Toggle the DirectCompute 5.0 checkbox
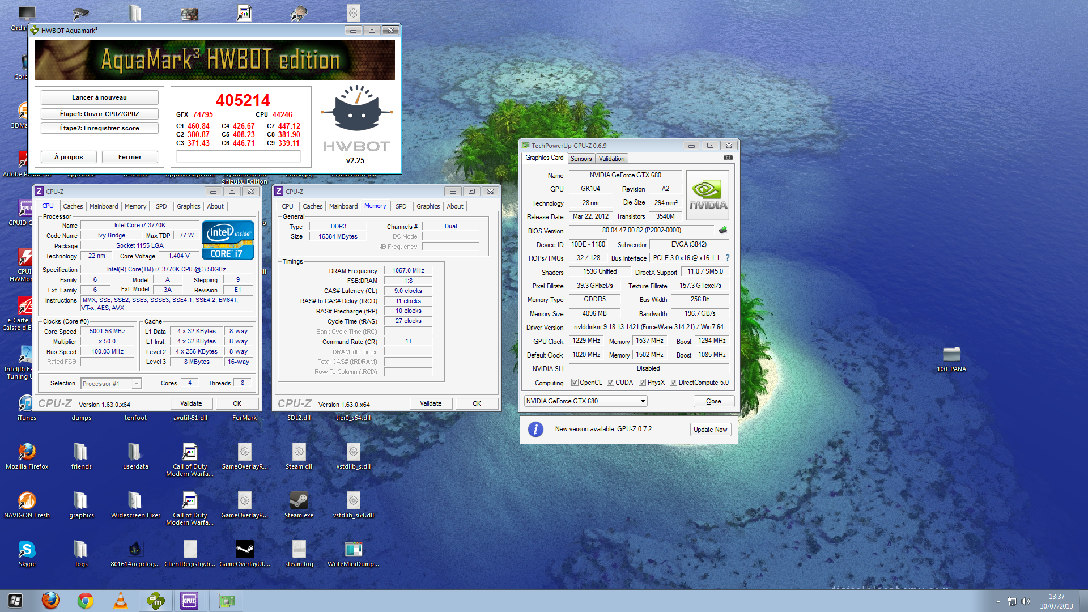 point(673,382)
